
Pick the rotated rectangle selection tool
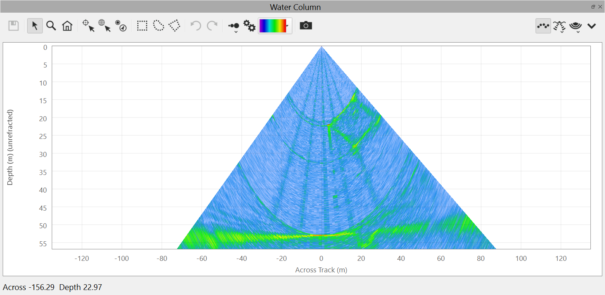174,26
